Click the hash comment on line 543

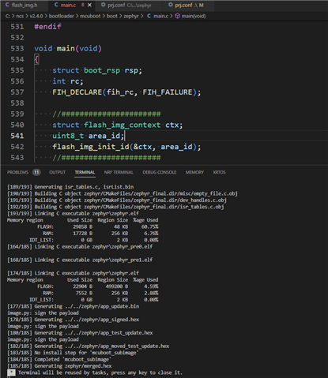(107, 158)
